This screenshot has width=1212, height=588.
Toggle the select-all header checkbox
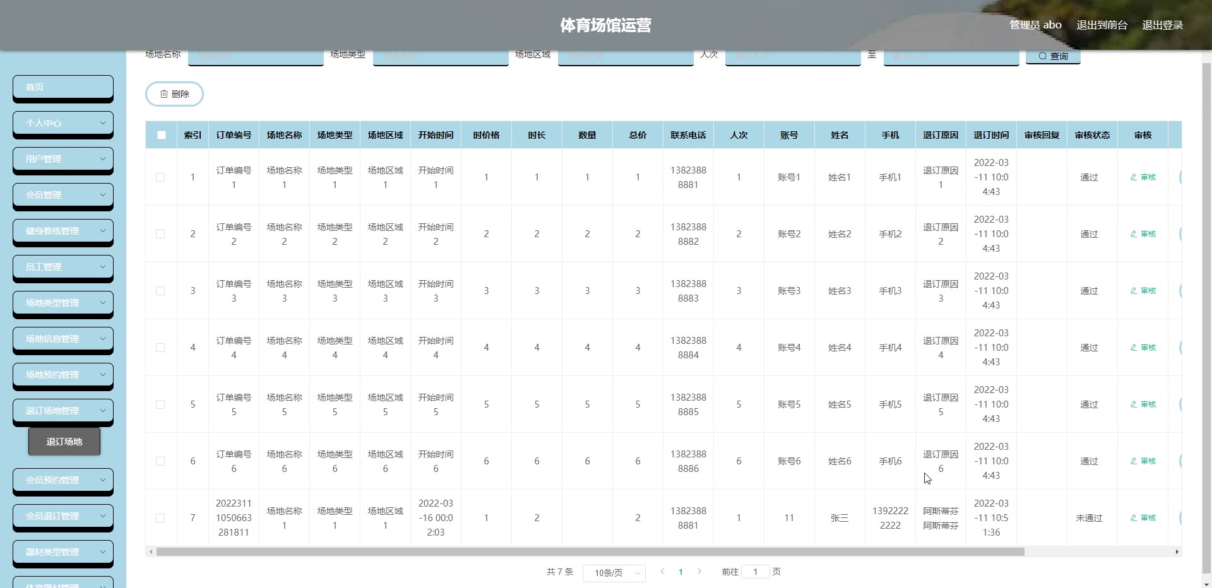(162, 135)
